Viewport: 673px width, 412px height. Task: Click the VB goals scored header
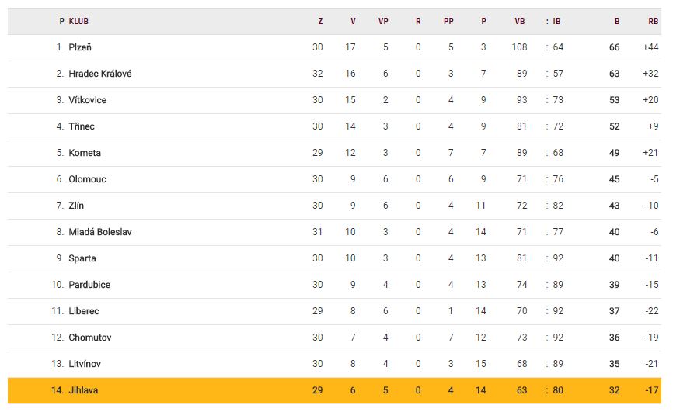coord(519,21)
